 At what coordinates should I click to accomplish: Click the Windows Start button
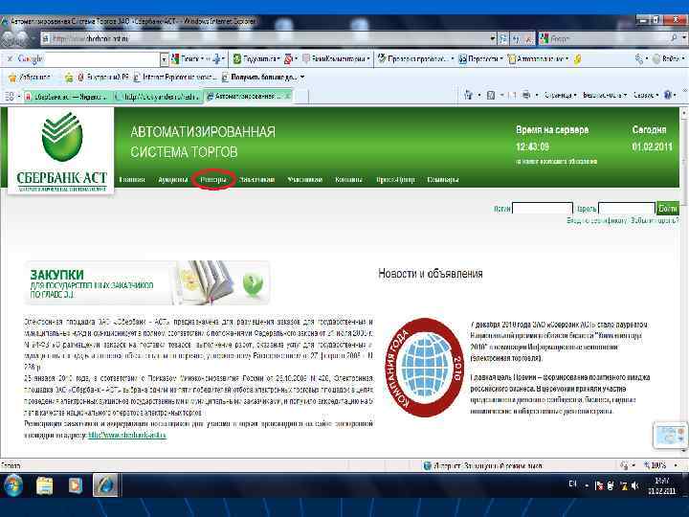(x=12, y=485)
